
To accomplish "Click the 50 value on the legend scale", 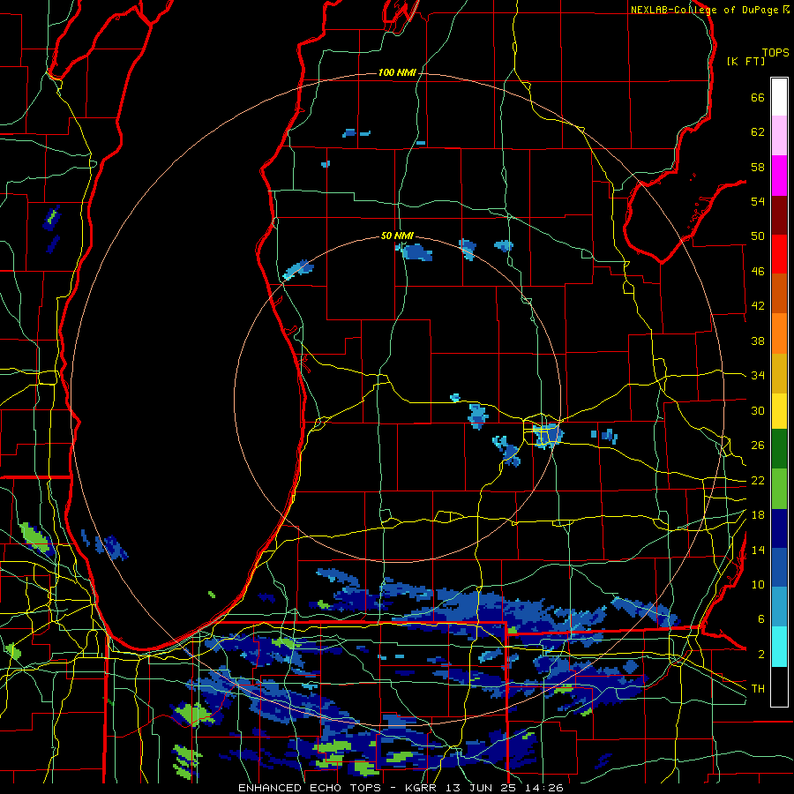I will click(x=758, y=236).
